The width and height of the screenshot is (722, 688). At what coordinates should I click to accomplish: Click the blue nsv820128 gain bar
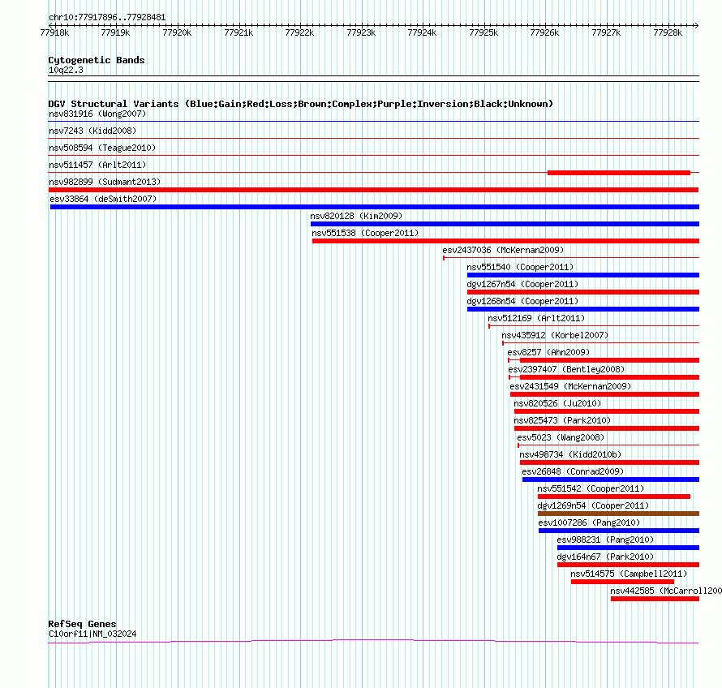tap(505, 224)
